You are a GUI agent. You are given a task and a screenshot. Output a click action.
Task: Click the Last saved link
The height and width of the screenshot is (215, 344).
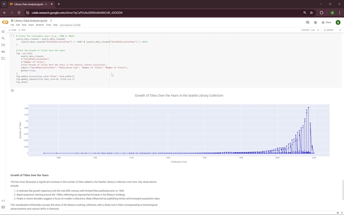click(70, 25)
